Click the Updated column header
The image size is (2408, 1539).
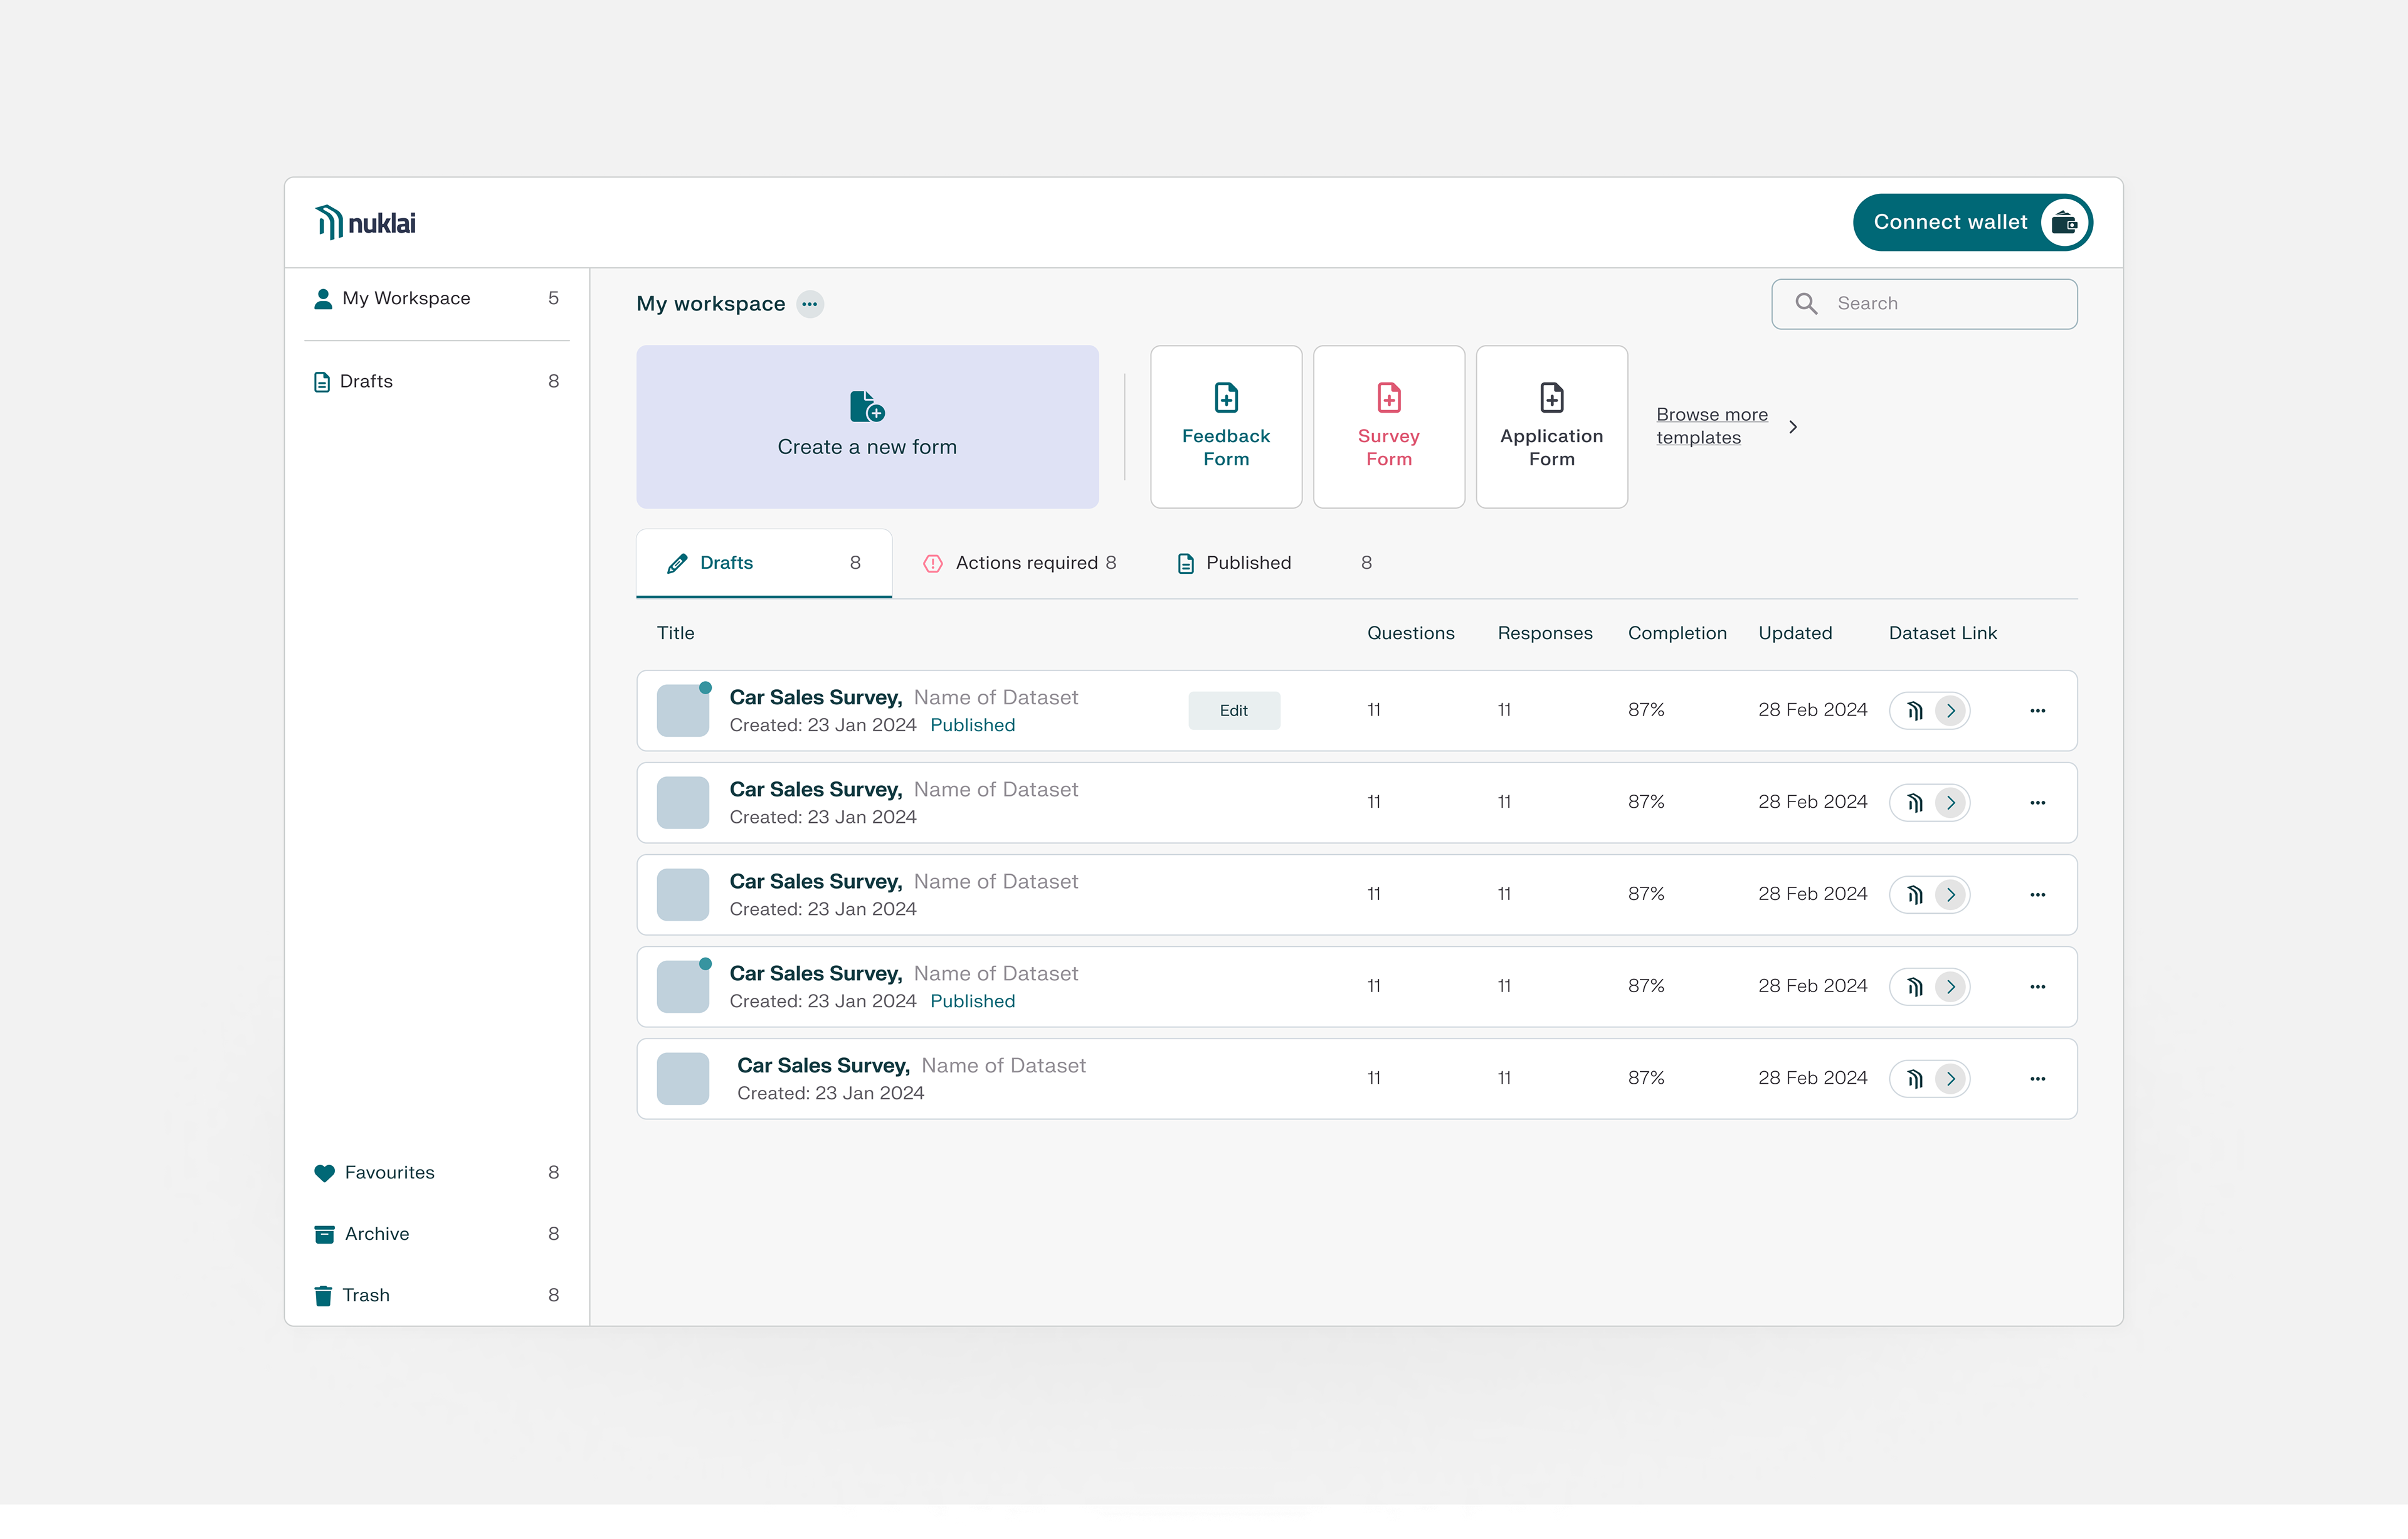click(x=1795, y=633)
